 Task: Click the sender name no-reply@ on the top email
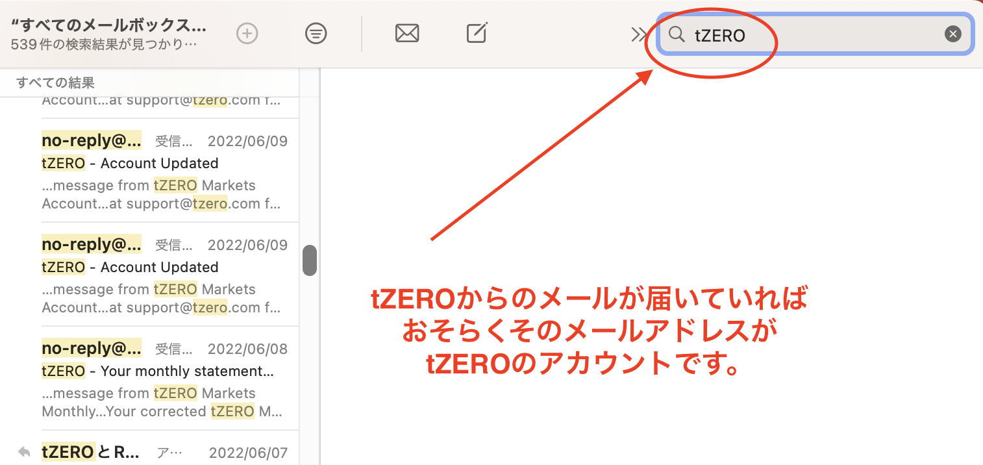pyautogui.click(x=91, y=140)
